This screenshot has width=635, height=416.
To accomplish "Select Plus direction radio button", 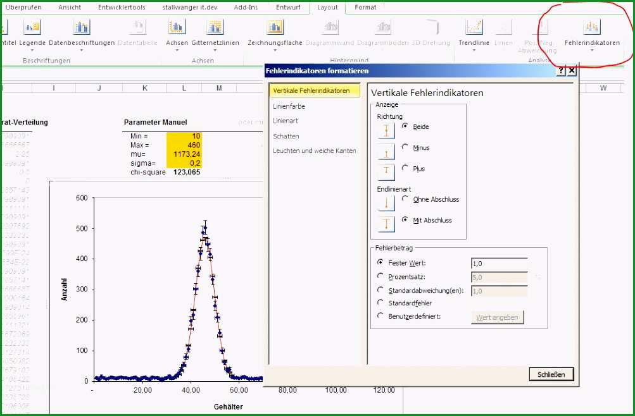I will (405, 168).
